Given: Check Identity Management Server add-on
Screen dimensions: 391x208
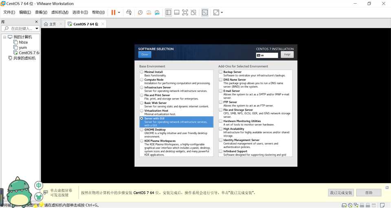Looking at the screenshot, I should [221, 140].
